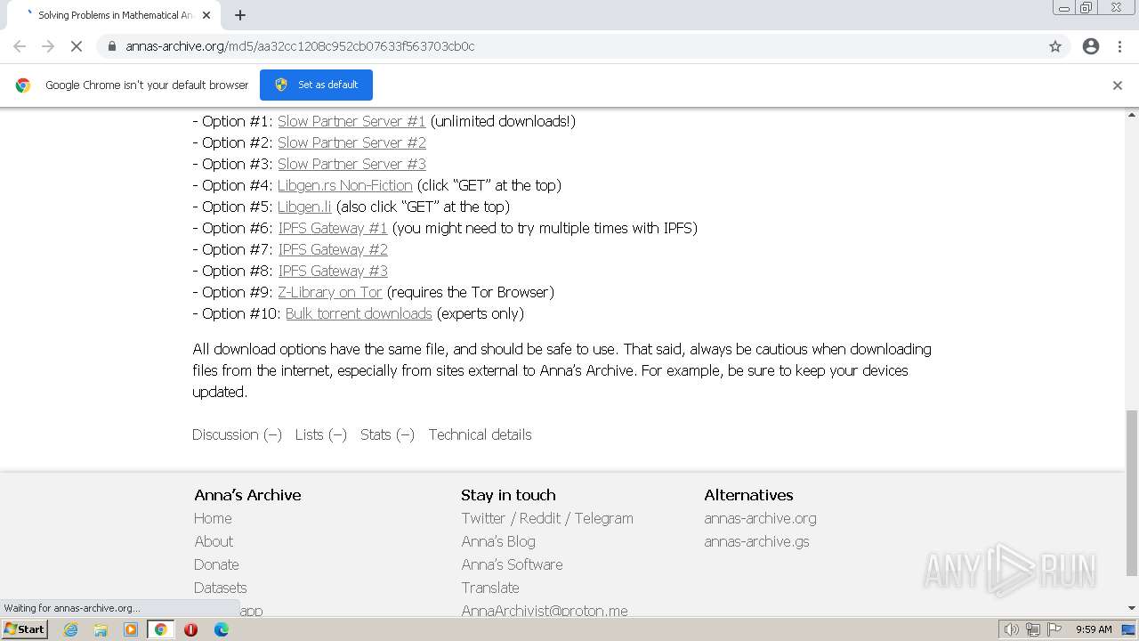Click the Action Center flag icon

coord(1054,629)
